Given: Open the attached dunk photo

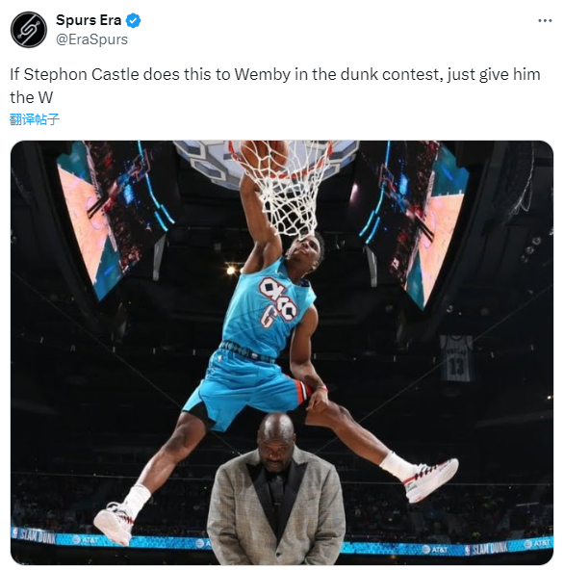Looking at the screenshot, I should coord(282,352).
